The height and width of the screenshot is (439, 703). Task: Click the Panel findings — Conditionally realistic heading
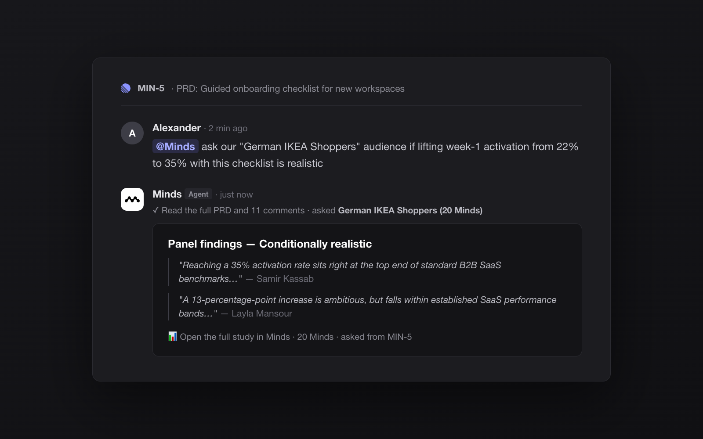click(270, 244)
